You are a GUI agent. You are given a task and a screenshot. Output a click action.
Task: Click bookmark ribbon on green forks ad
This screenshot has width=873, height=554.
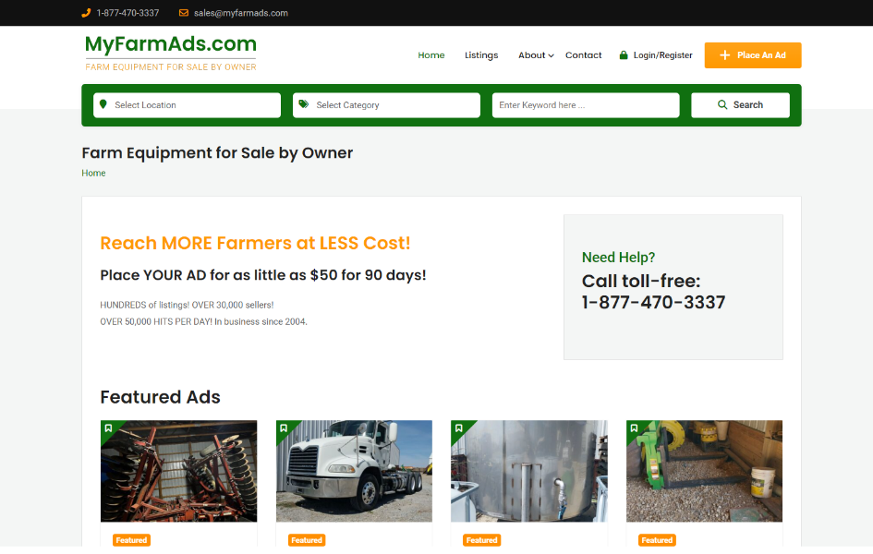[x=634, y=428]
